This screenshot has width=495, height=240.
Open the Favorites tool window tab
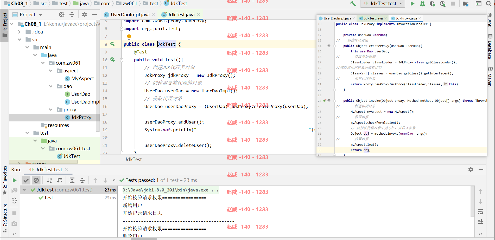[x=5, y=180]
